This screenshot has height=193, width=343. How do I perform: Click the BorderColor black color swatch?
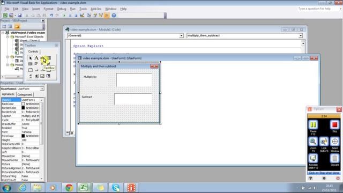coord(23,108)
